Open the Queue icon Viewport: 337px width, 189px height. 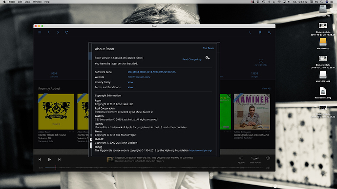tap(241, 158)
